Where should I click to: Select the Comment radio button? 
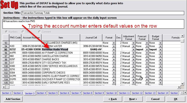(39, 32)
